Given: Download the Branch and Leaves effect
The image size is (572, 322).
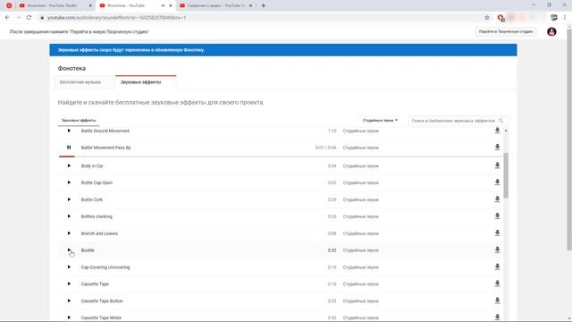Looking at the screenshot, I should (497, 233).
